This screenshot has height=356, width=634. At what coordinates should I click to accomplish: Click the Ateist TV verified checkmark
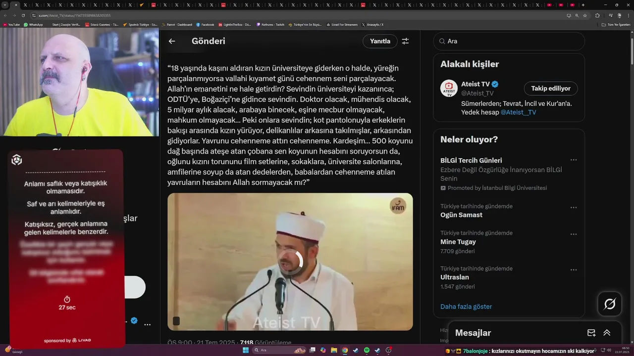(495, 84)
